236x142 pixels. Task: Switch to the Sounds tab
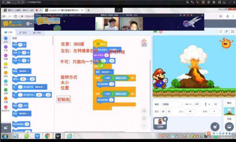37,33
